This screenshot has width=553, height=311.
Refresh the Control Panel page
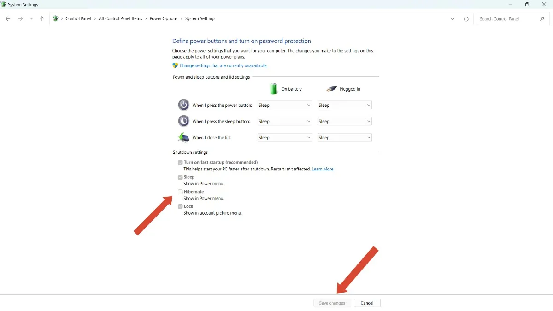466,19
